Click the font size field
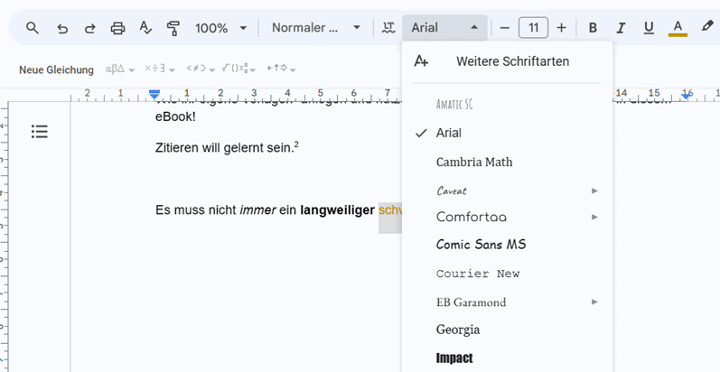This screenshot has width=720, height=372. [533, 28]
